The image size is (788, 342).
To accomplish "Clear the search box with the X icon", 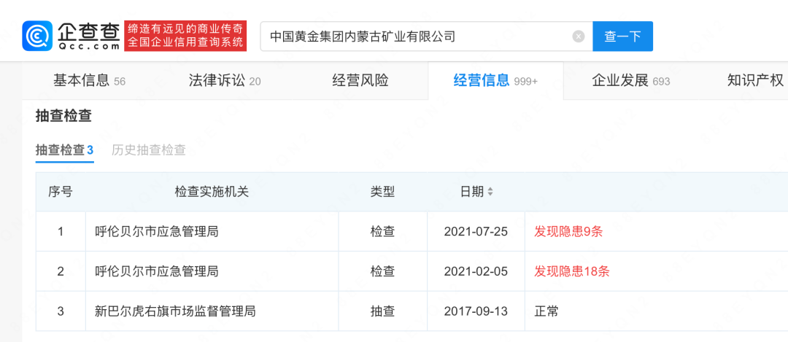I will point(579,36).
